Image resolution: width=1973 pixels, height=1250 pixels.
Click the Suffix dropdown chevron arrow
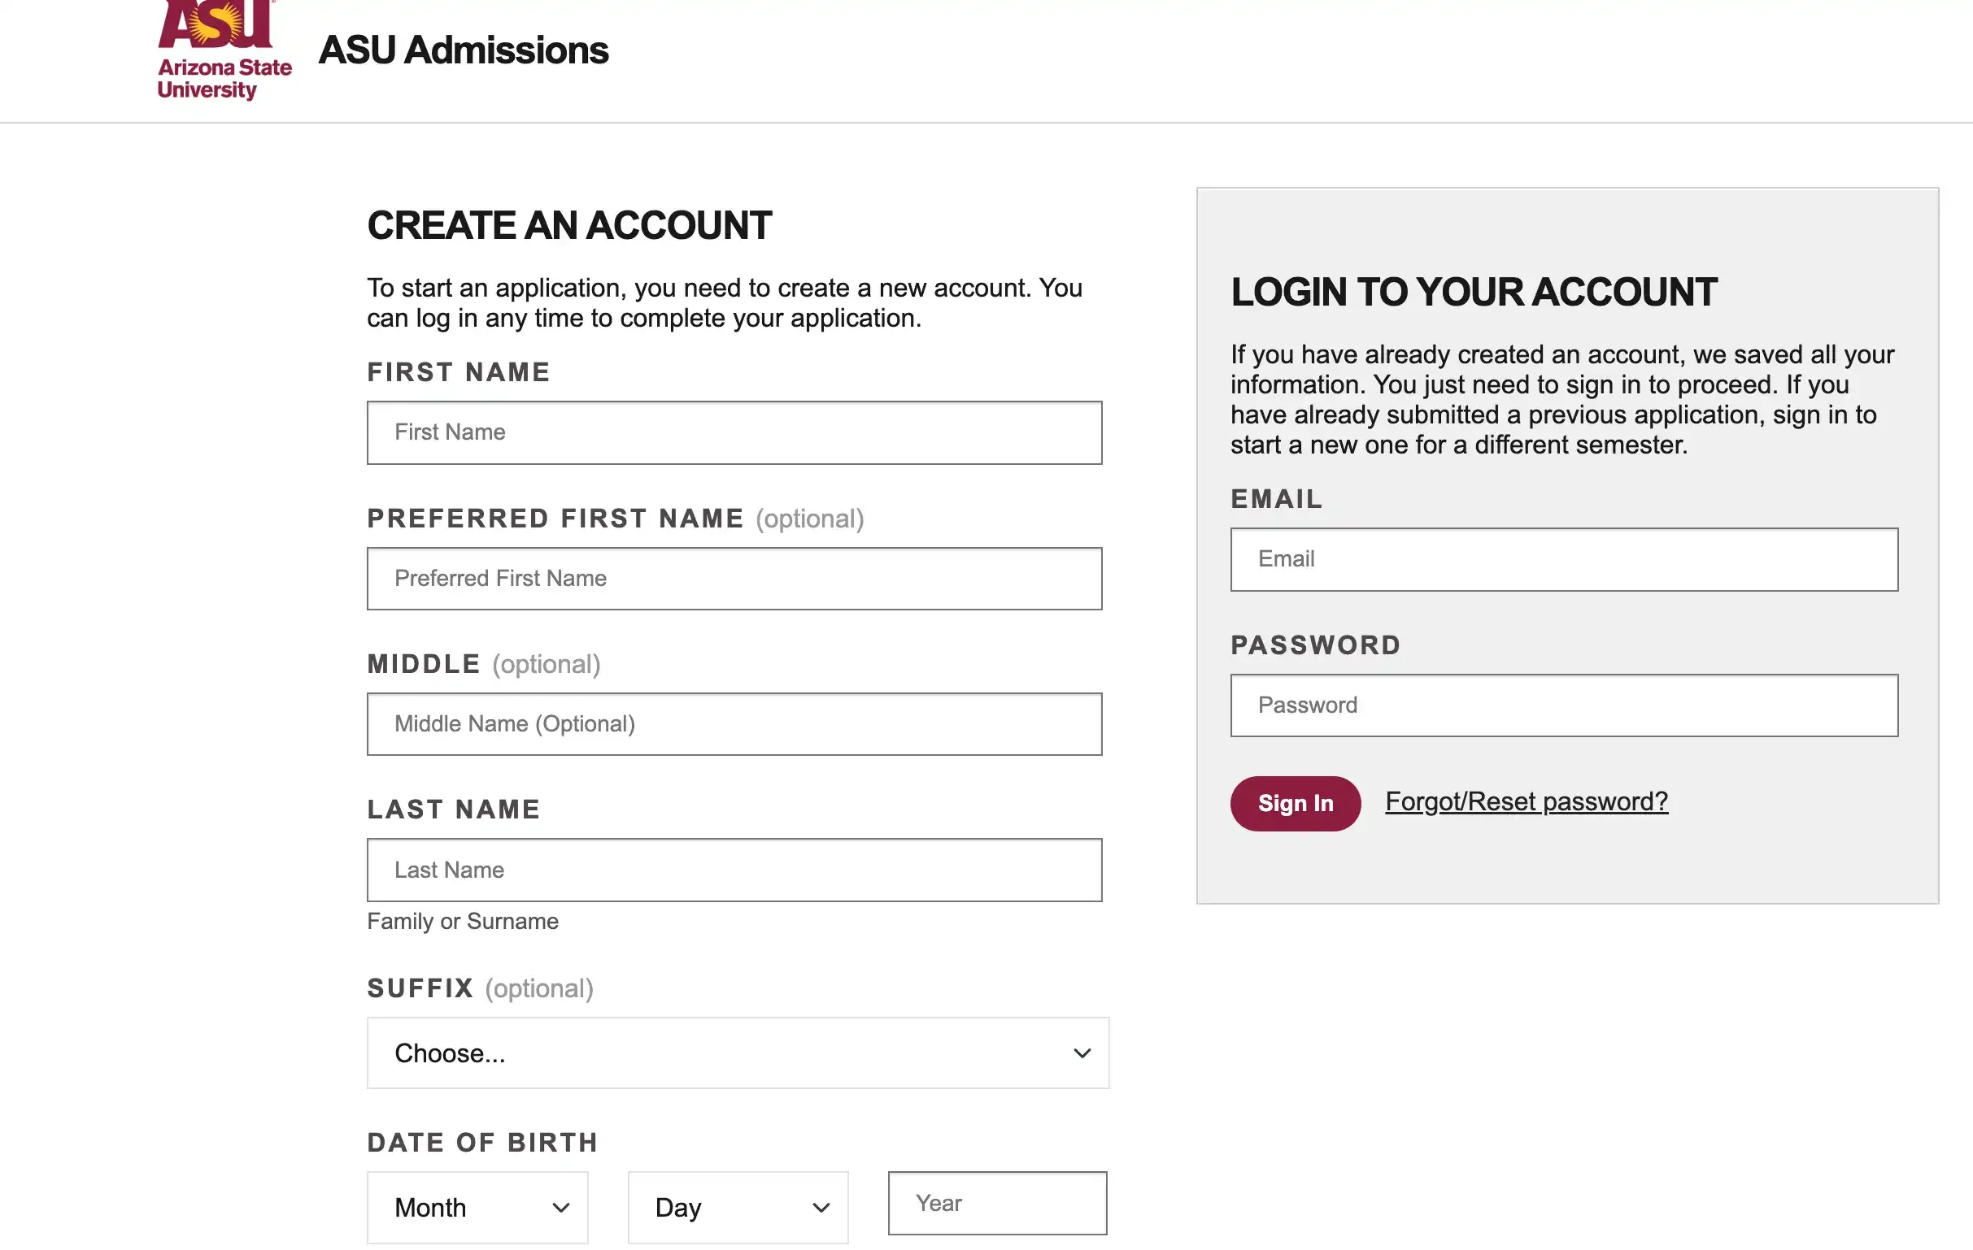coord(1082,1053)
